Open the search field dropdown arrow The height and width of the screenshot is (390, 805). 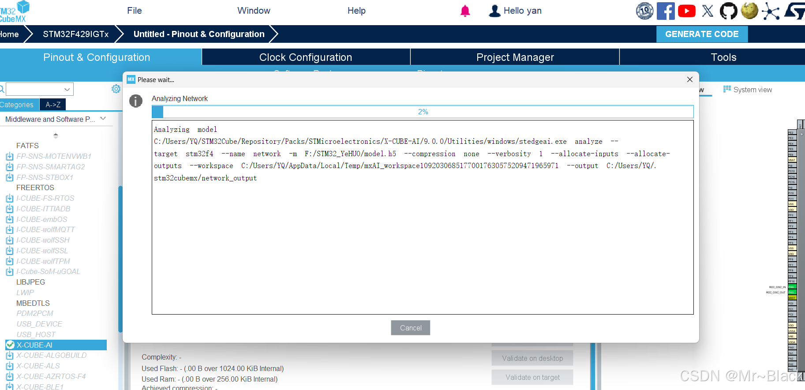(x=67, y=89)
